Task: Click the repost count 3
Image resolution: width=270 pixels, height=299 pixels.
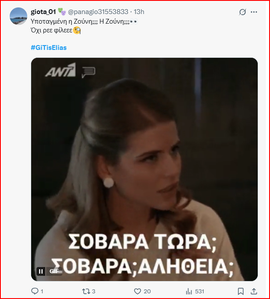Action: (x=94, y=292)
